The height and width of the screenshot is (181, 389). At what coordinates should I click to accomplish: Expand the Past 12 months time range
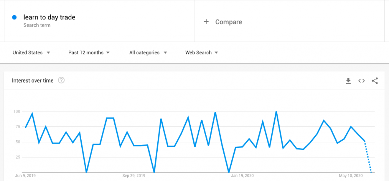click(x=89, y=52)
